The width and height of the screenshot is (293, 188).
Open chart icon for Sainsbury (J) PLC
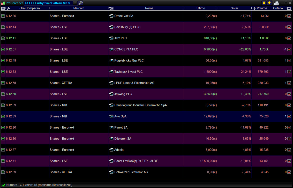tap(111, 27)
